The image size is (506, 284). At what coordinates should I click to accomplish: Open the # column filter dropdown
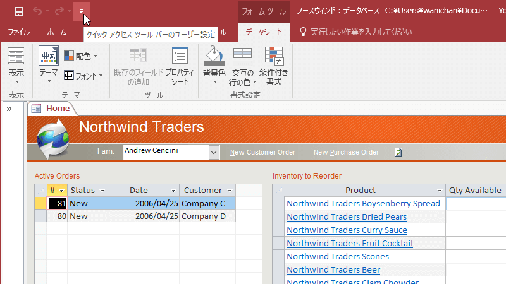[x=61, y=191]
